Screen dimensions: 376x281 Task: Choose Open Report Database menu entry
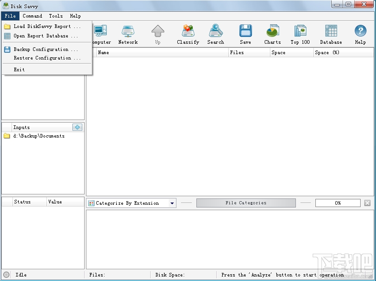(x=47, y=36)
